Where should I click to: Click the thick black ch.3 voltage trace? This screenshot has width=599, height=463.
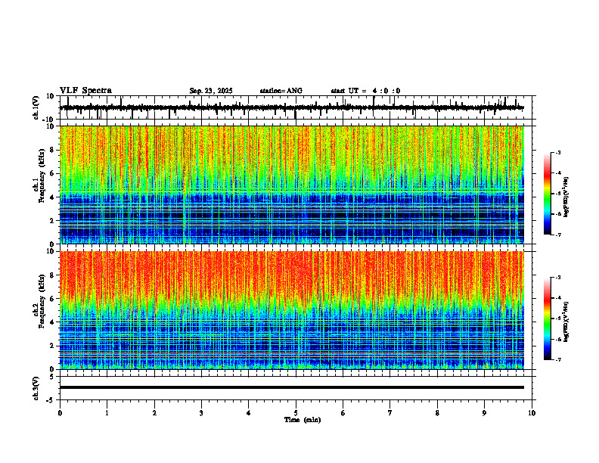(292, 387)
